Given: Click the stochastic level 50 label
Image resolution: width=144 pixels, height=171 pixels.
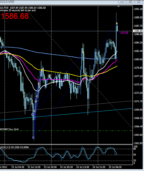Looking at the screenshot, I should 135,155.
